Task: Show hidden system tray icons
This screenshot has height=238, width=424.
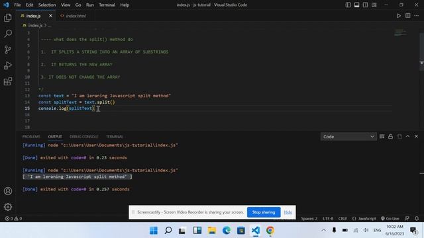Action: click(324, 230)
